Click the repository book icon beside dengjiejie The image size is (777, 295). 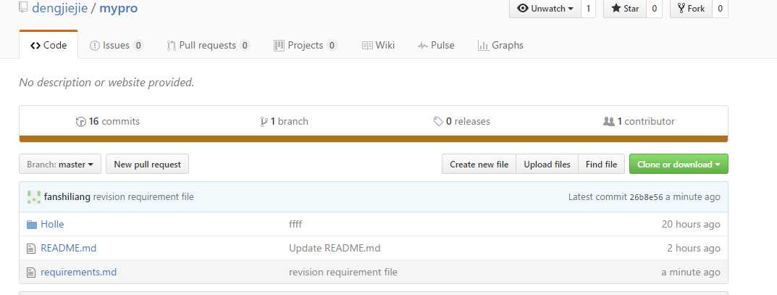(22, 8)
